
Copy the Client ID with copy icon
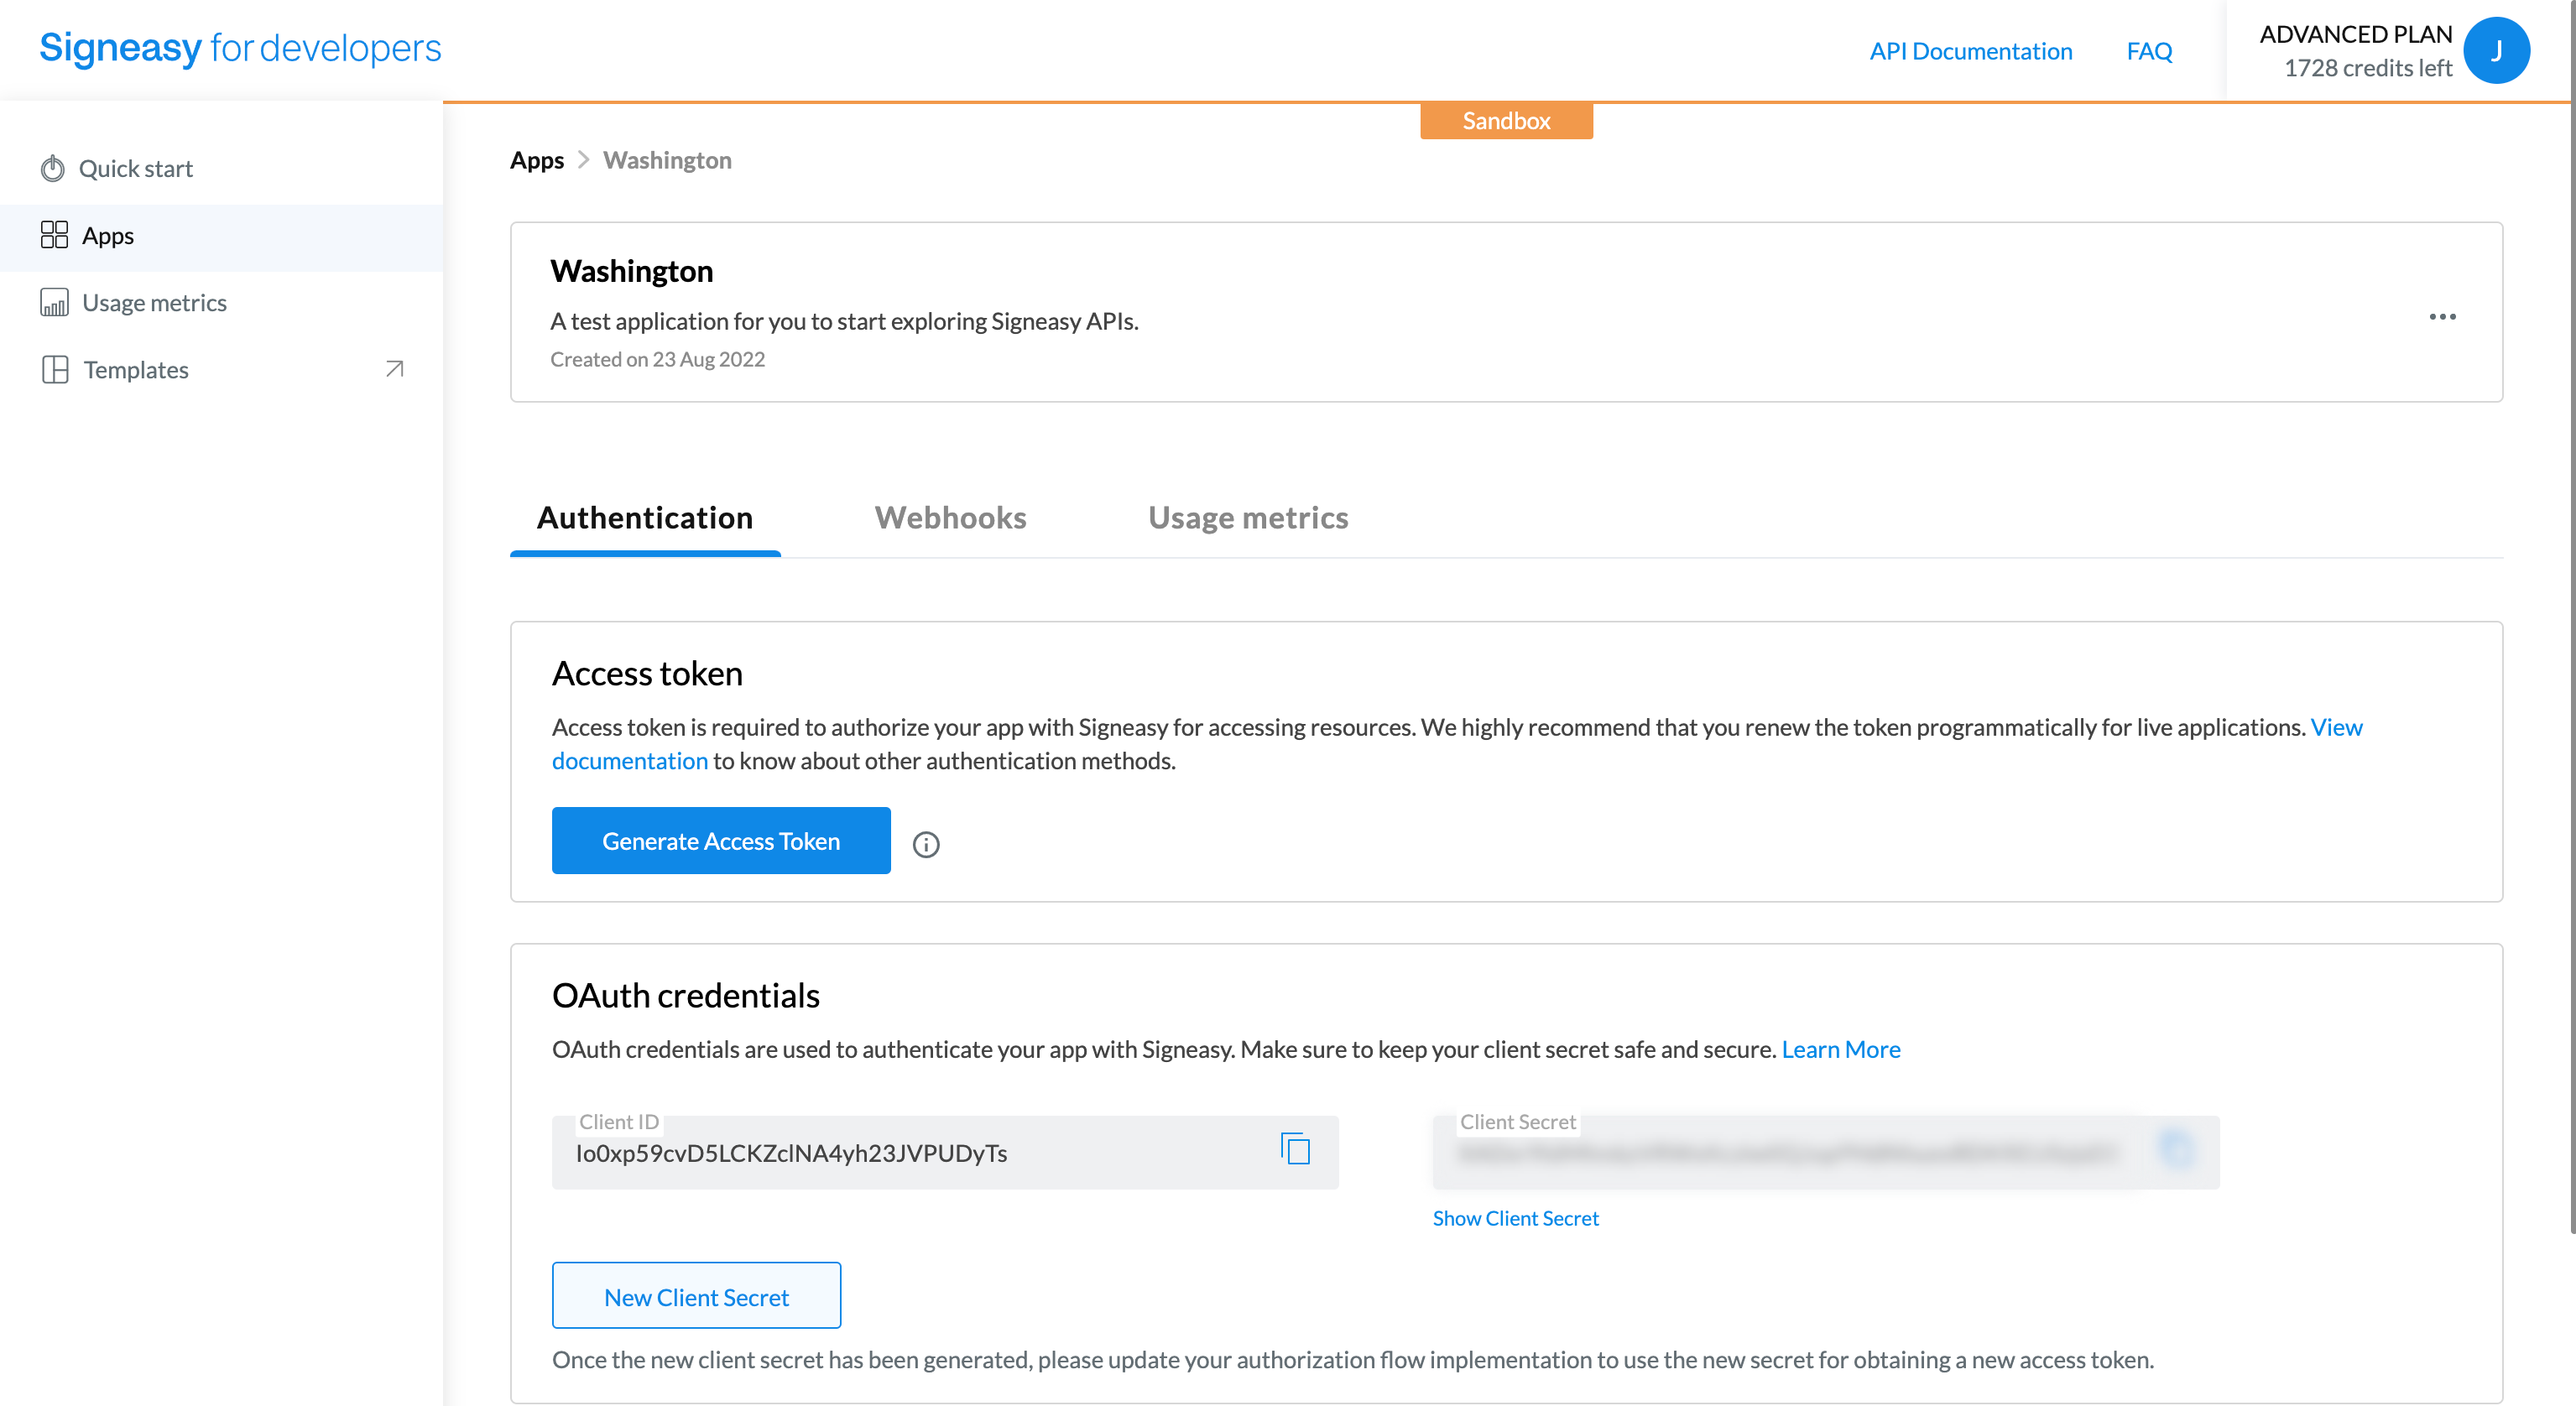point(1295,1149)
